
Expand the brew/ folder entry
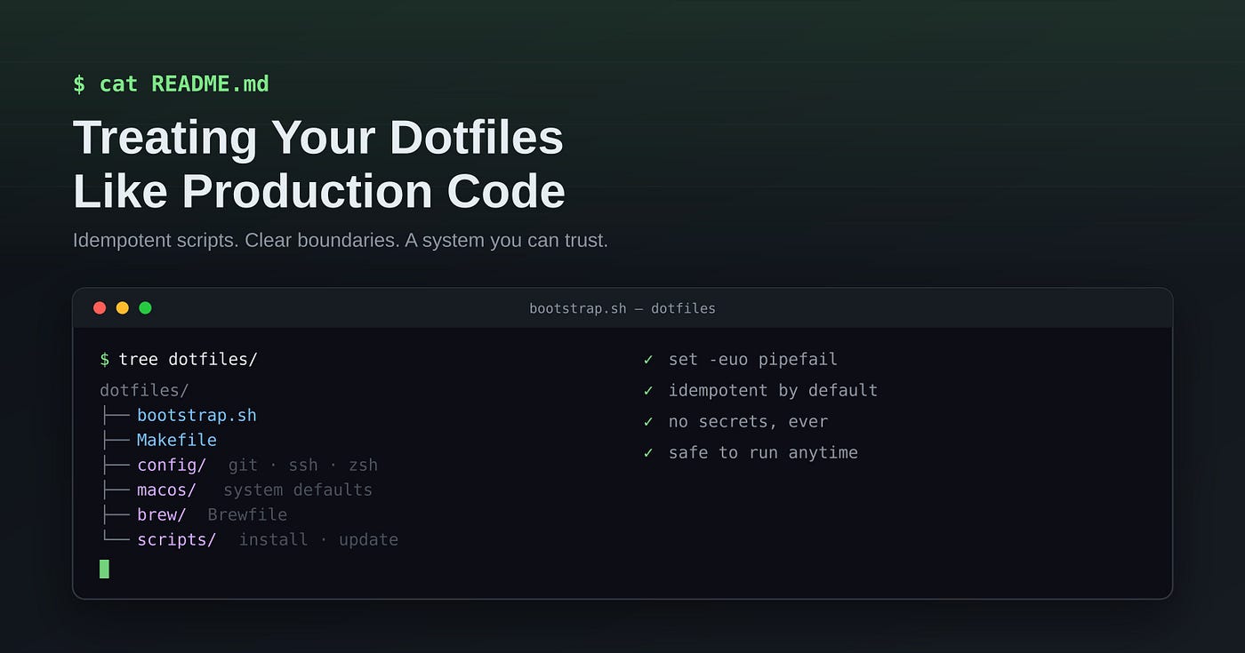(162, 515)
